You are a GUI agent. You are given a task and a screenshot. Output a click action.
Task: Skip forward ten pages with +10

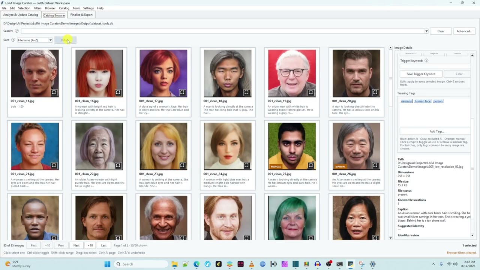tap(90, 246)
